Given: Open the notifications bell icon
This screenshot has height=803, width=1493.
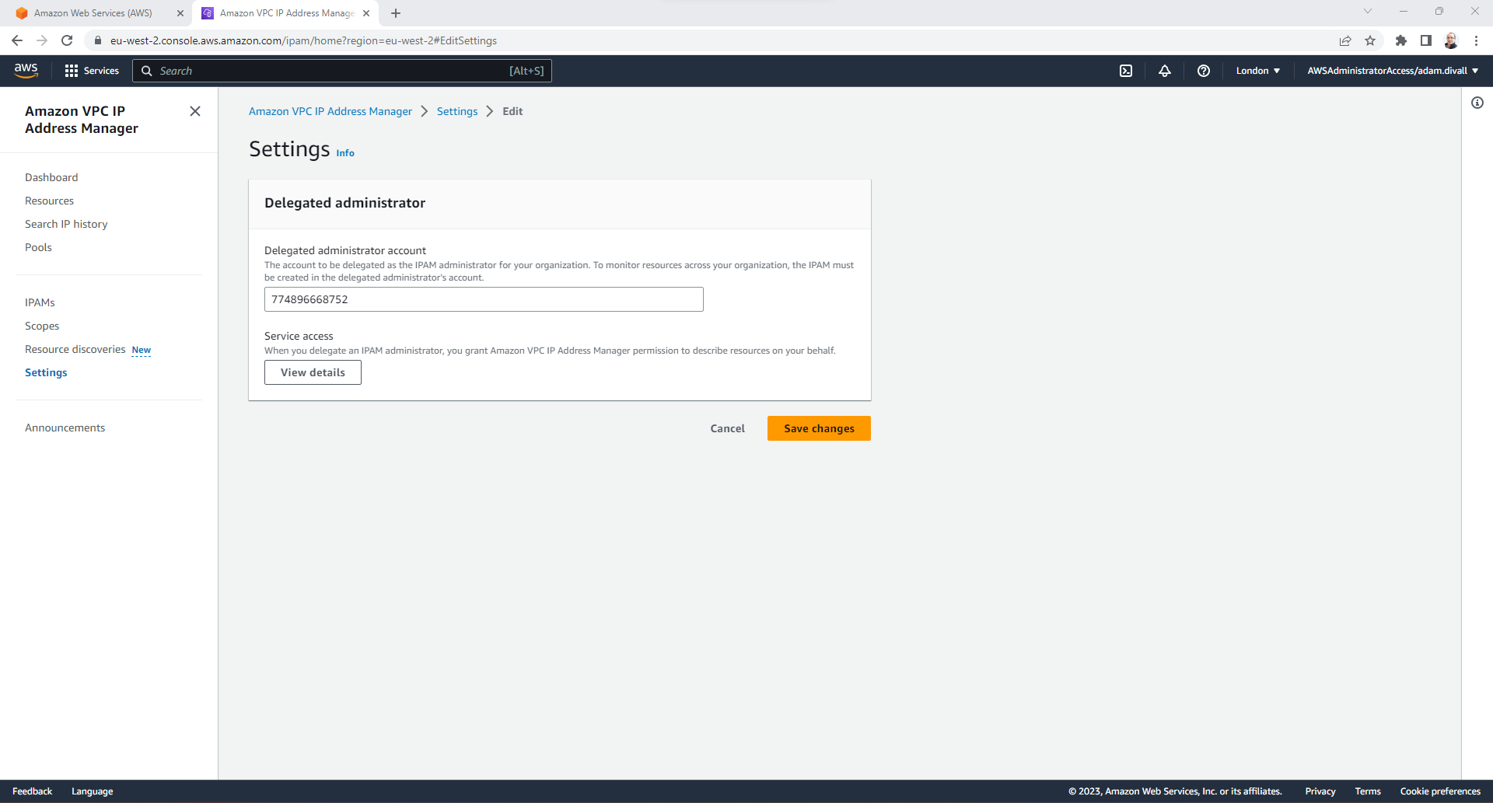Looking at the screenshot, I should click(x=1165, y=71).
